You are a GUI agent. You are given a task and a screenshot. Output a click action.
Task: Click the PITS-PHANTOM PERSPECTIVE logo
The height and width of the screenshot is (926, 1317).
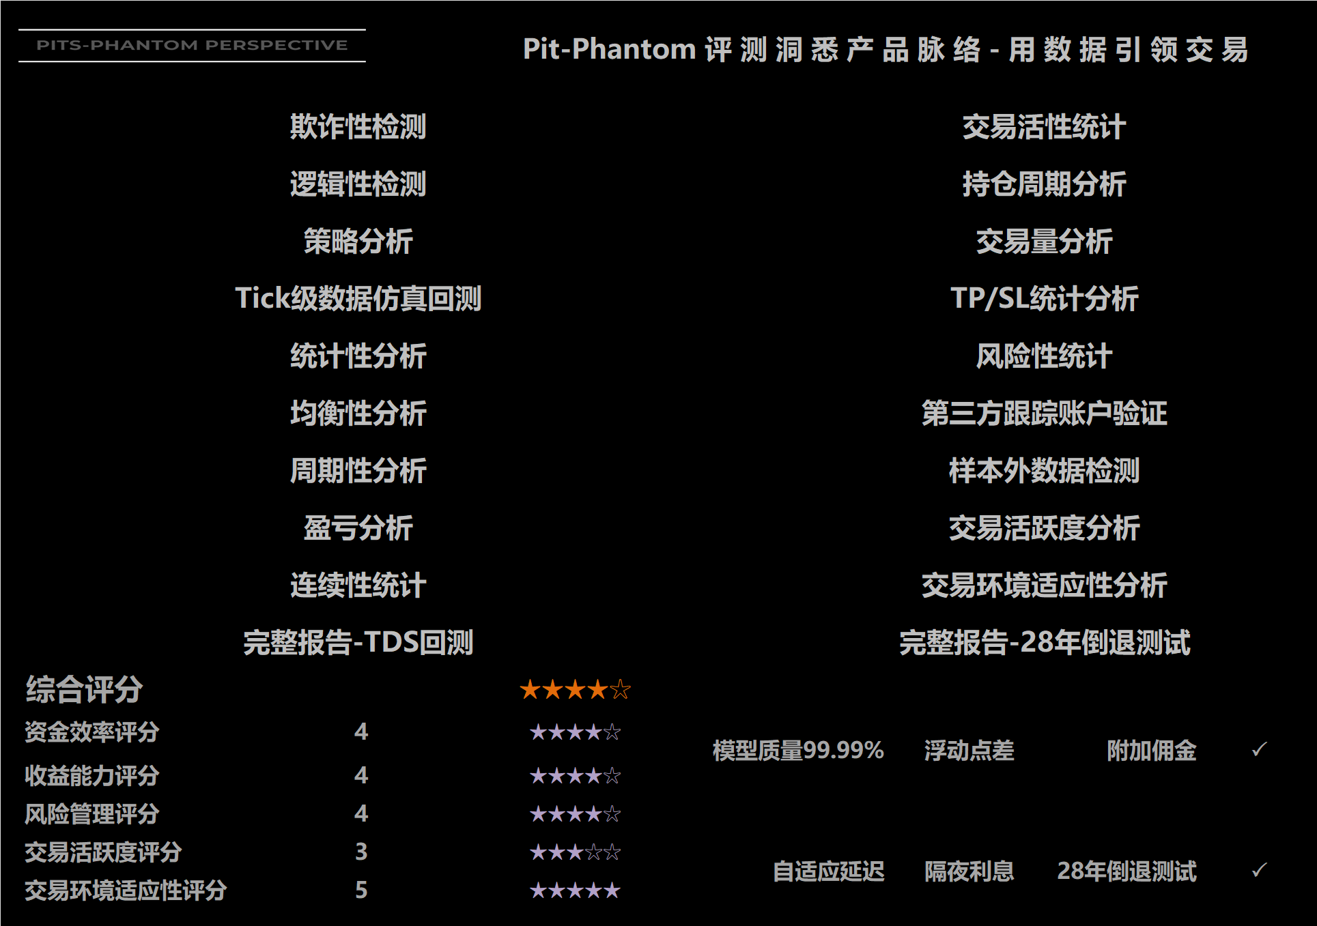point(192,46)
